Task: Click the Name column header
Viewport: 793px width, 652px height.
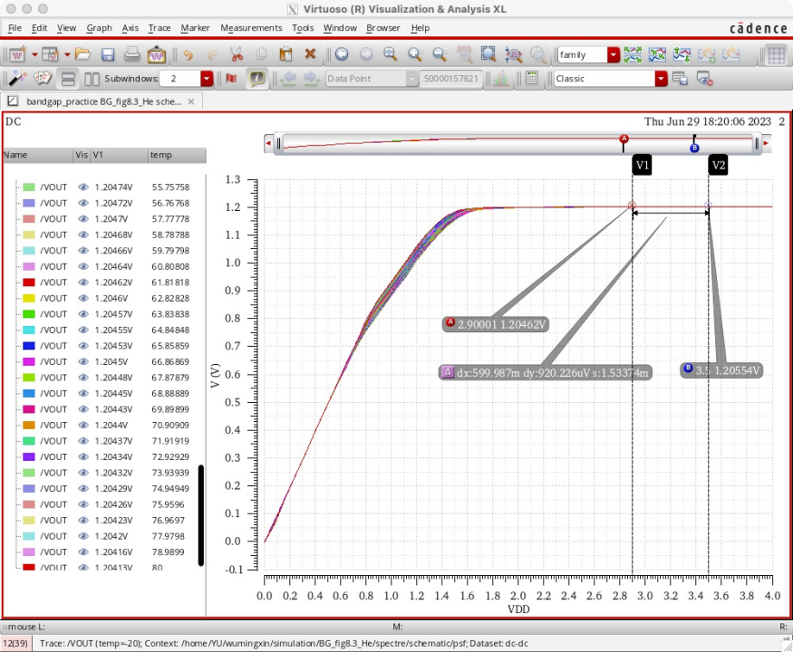Action: click(38, 155)
